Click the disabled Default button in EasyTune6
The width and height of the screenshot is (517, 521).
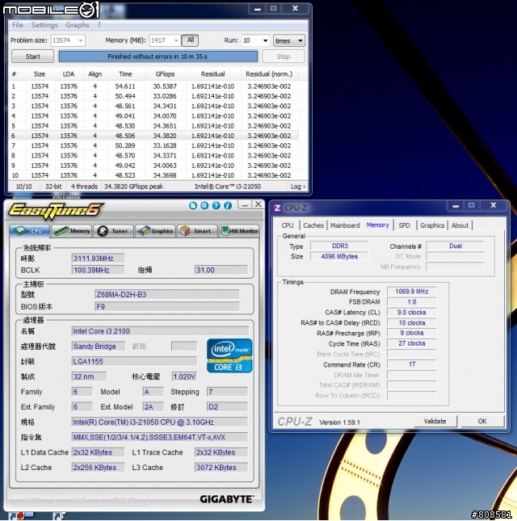124,499
